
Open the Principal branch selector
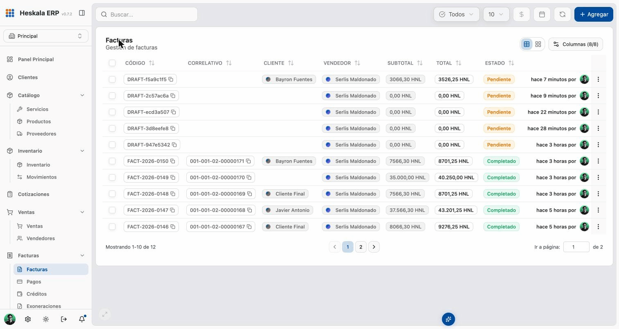pyautogui.click(x=46, y=36)
